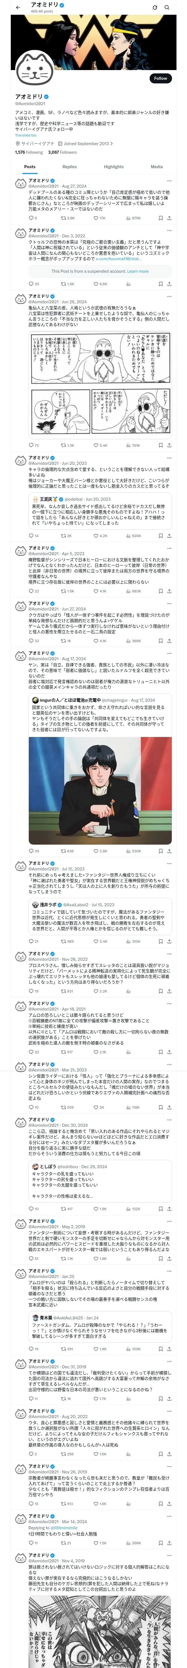
Task: Open the more menu on the Jun 26, 2024 post
Action: click(170, 296)
